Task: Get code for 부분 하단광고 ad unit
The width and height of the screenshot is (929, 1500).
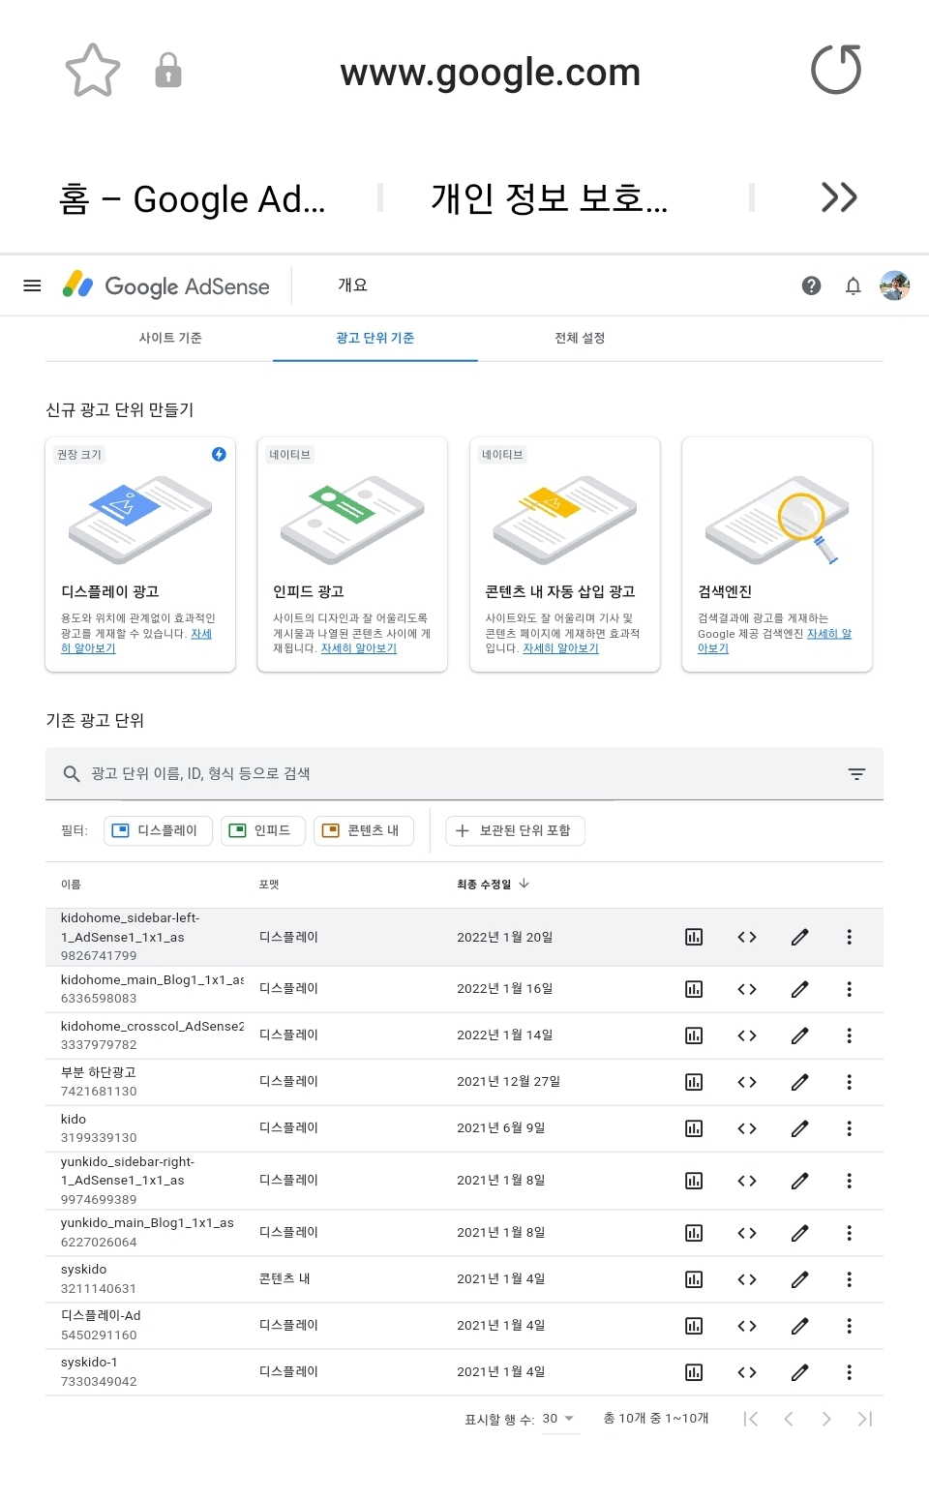Action: point(747,1082)
